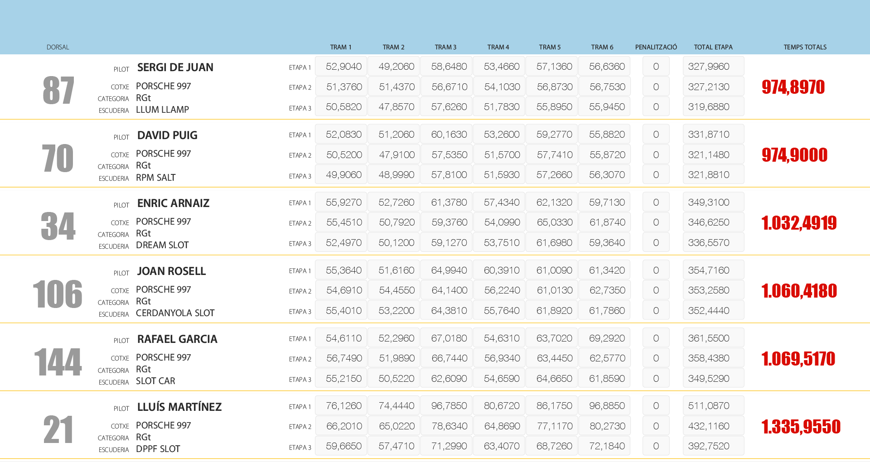Select the 331,8710 stage total cell
The height and width of the screenshot is (462, 870).
coord(709,135)
